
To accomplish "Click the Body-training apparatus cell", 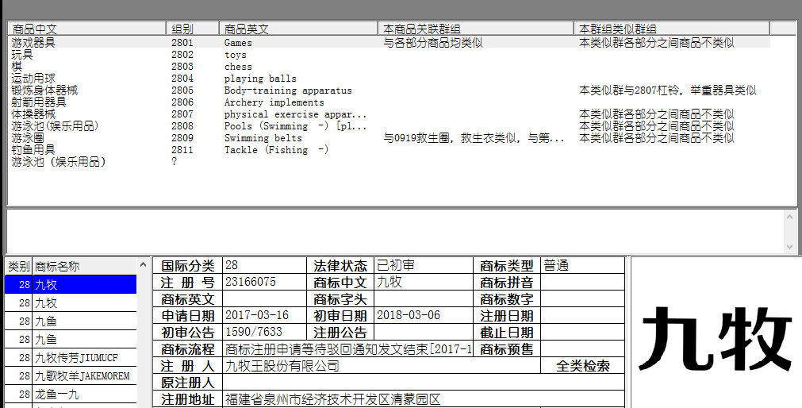I will point(288,90).
